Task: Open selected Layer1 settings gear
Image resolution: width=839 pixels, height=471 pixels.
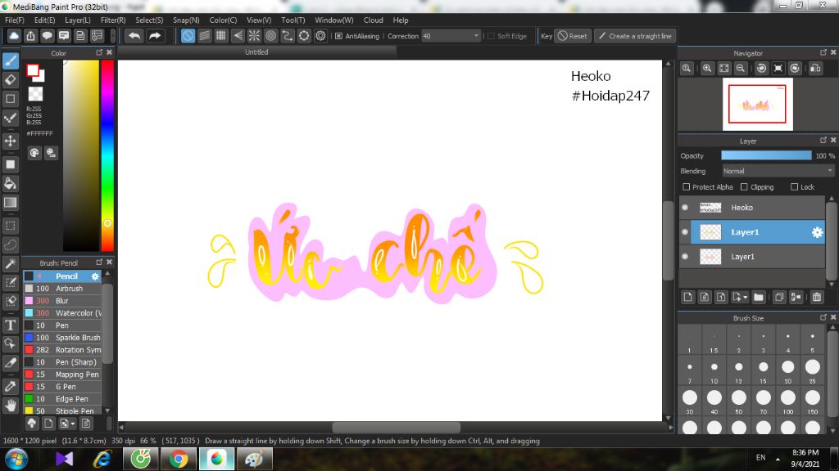Action: click(x=817, y=232)
